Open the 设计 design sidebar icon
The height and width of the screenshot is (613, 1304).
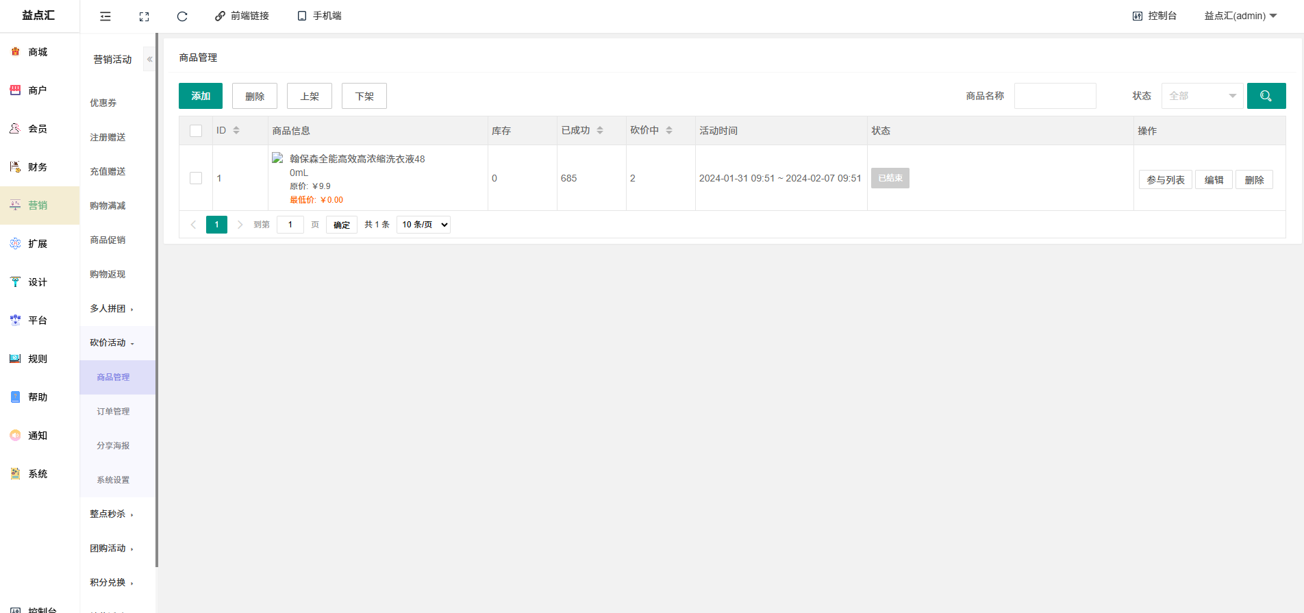click(x=15, y=282)
